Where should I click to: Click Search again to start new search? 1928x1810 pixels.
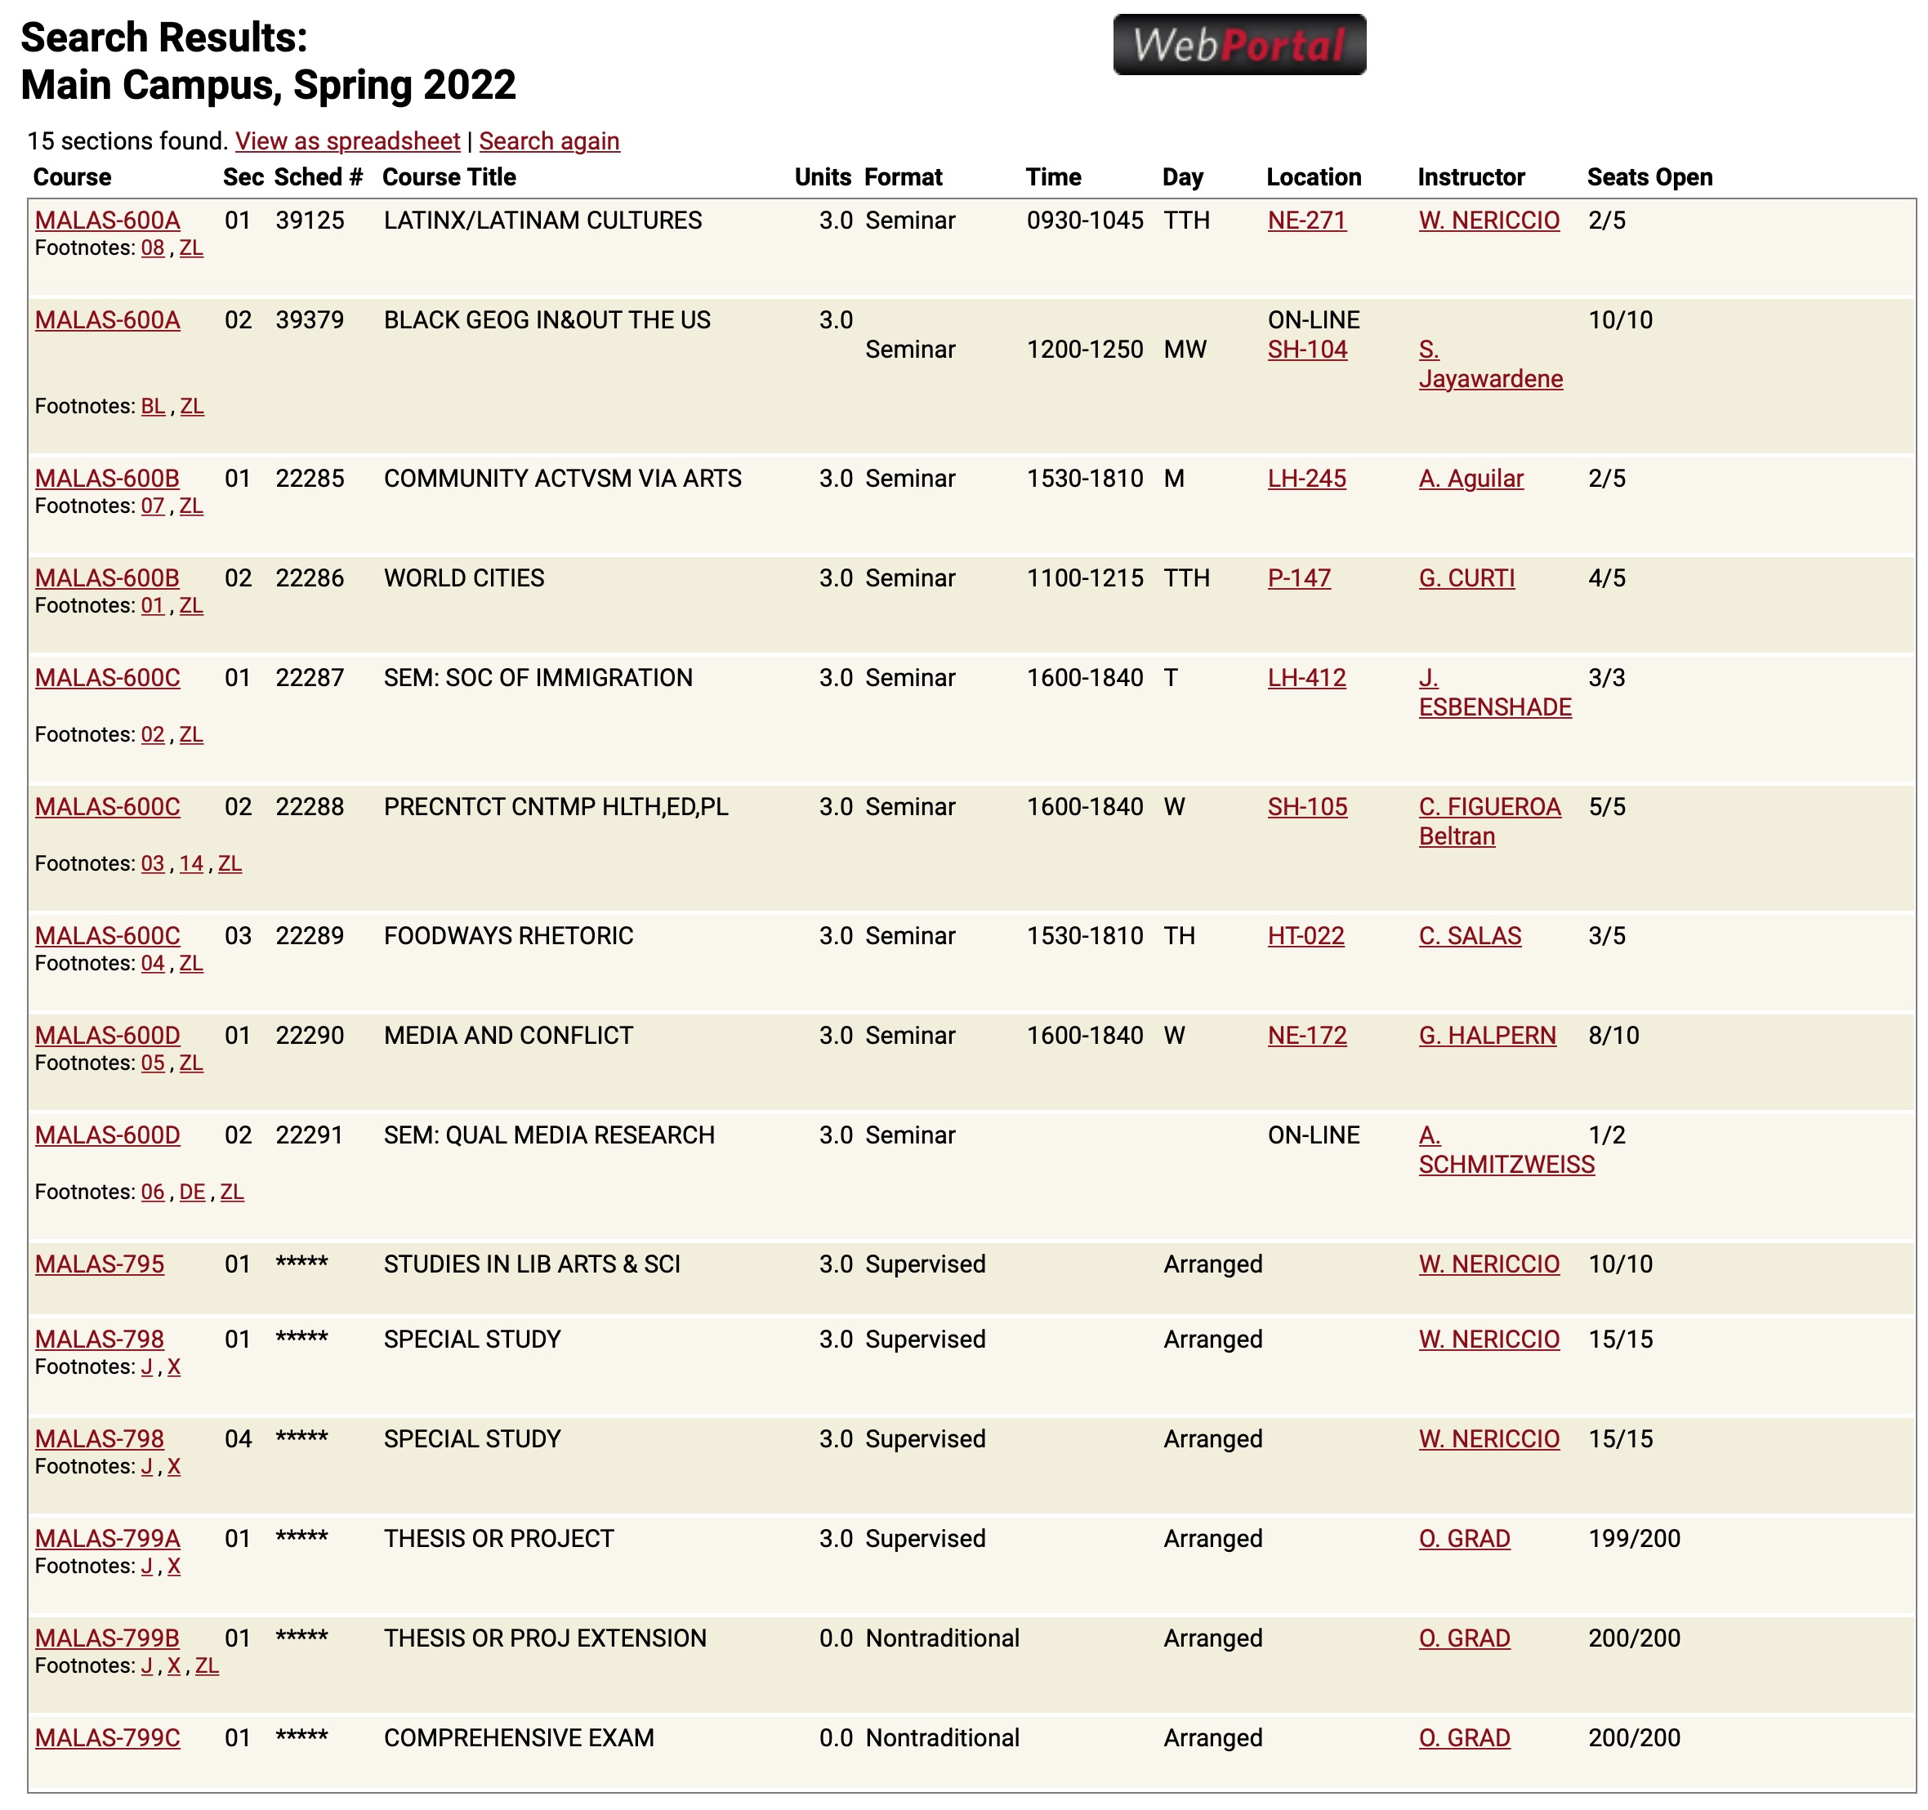click(x=550, y=140)
